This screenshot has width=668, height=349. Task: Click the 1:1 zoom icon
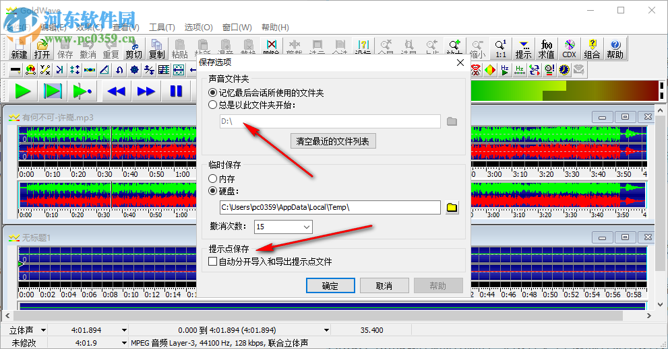(501, 48)
